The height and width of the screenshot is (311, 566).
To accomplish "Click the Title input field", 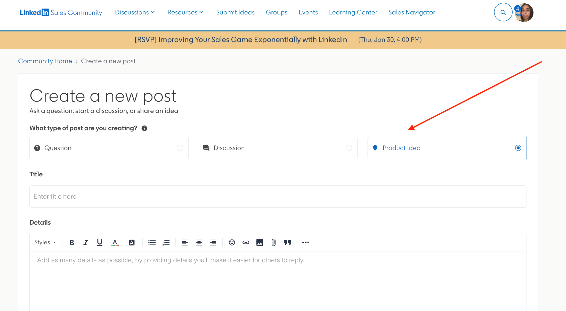I will 278,197.
